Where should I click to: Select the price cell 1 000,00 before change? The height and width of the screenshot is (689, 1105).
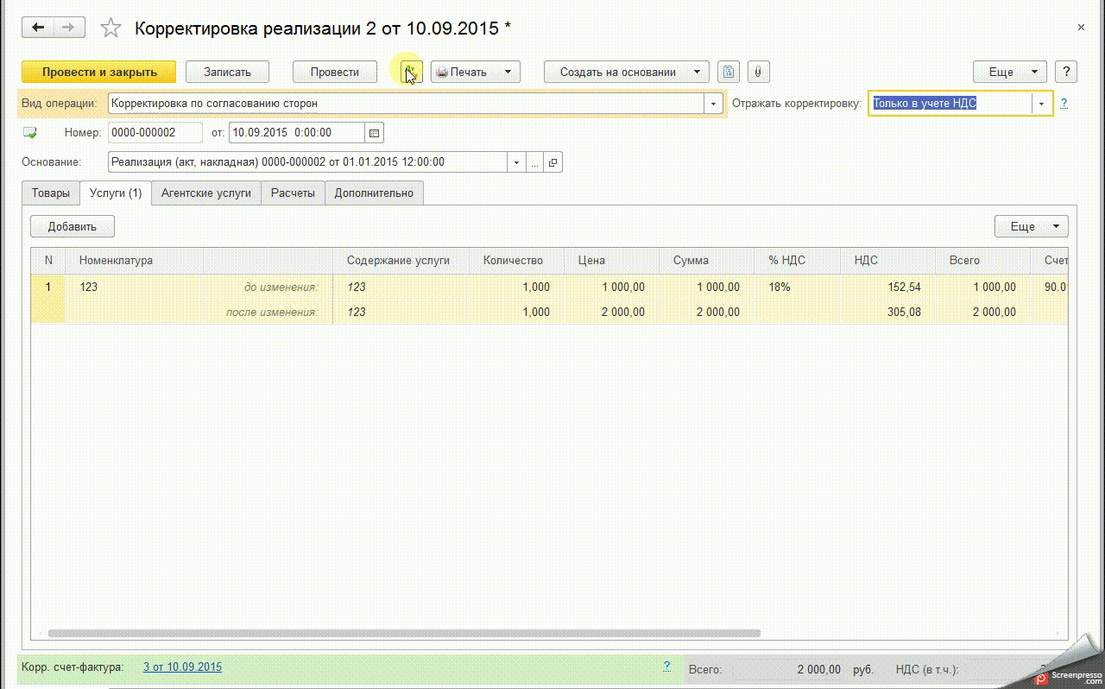pyautogui.click(x=611, y=288)
